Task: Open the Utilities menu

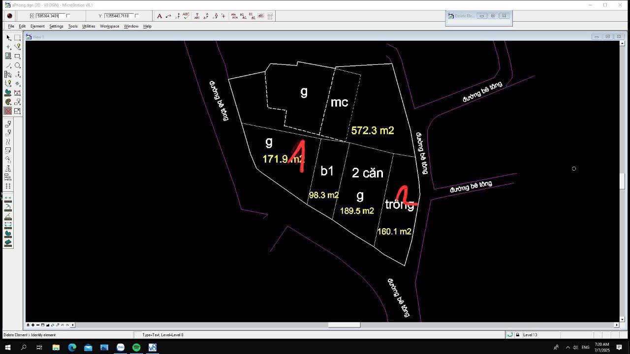Action: 89,26
